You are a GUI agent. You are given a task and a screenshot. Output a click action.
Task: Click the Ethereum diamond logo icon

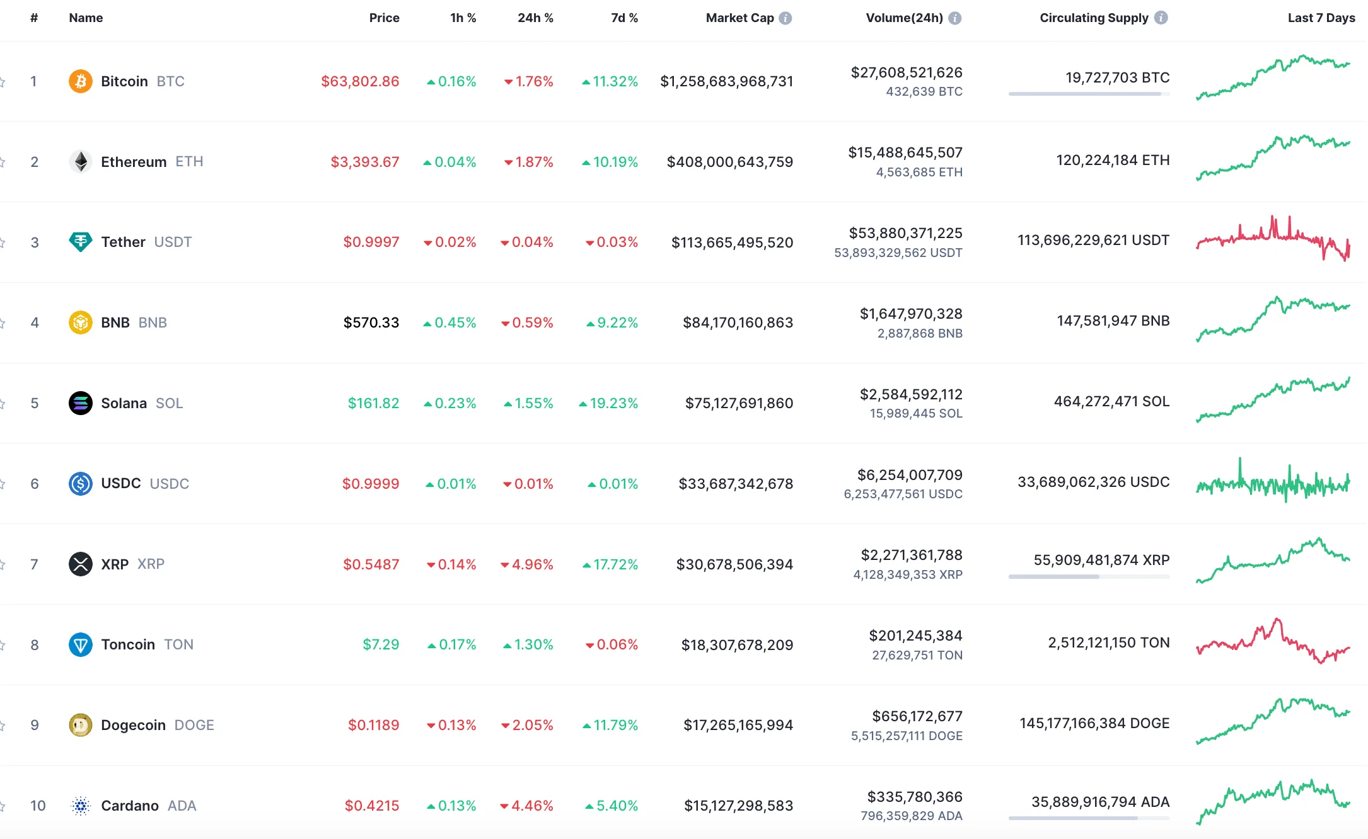[80, 162]
